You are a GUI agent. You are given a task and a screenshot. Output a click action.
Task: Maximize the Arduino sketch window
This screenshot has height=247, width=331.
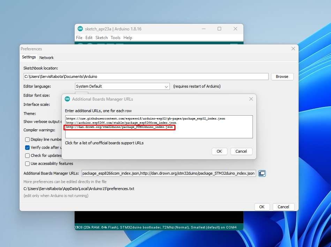pos(219,29)
